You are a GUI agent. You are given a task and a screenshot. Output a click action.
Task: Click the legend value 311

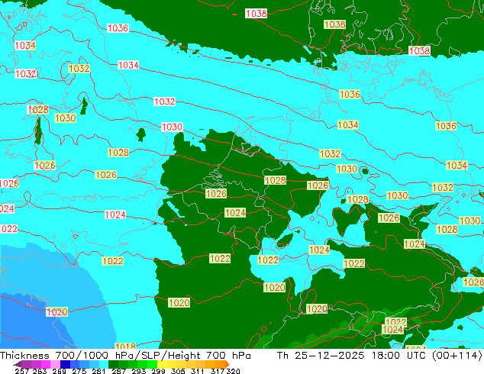pos(197,371)
